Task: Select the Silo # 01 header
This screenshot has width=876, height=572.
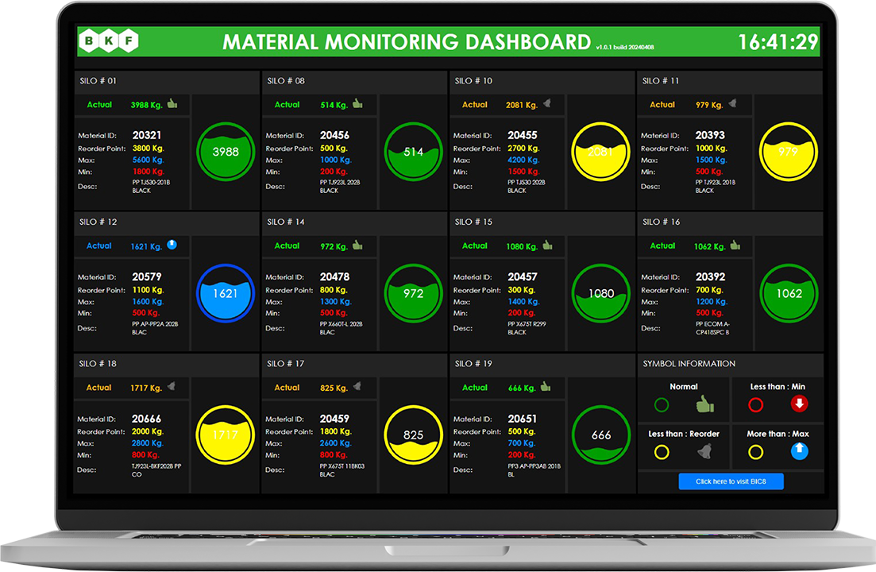Action: (x=98, y=81)
